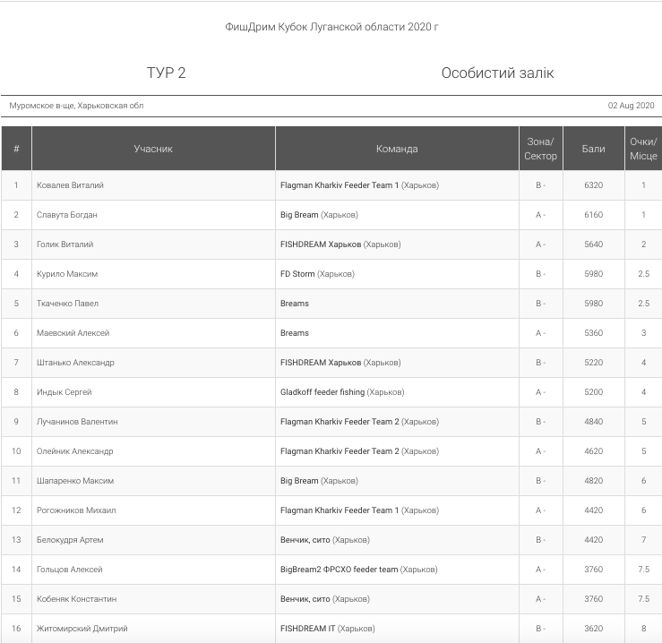Click score value 4820
Viewport: 662px width, 643px height.
pyautogui.click(x=594, y=481)
